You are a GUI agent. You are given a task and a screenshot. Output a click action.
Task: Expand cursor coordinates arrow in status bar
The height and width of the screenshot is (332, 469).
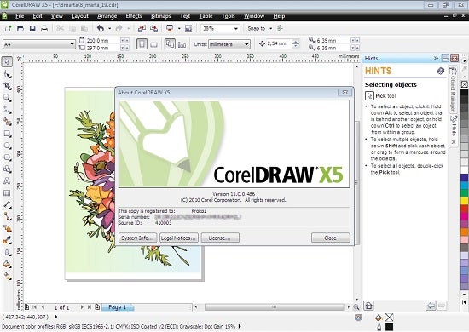(56, 317)
